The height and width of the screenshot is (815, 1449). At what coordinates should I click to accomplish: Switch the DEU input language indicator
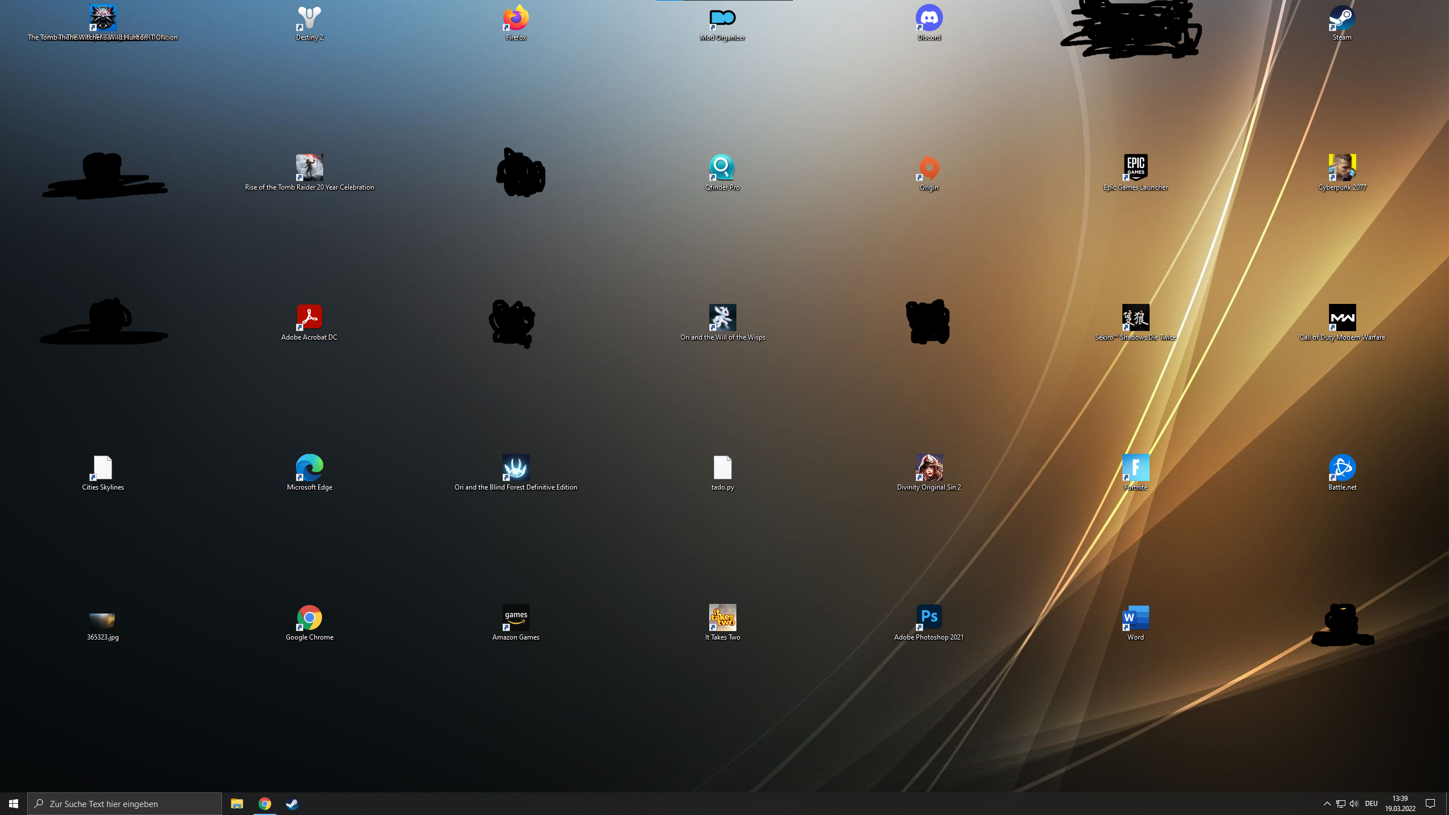[x=1371, y=804]
